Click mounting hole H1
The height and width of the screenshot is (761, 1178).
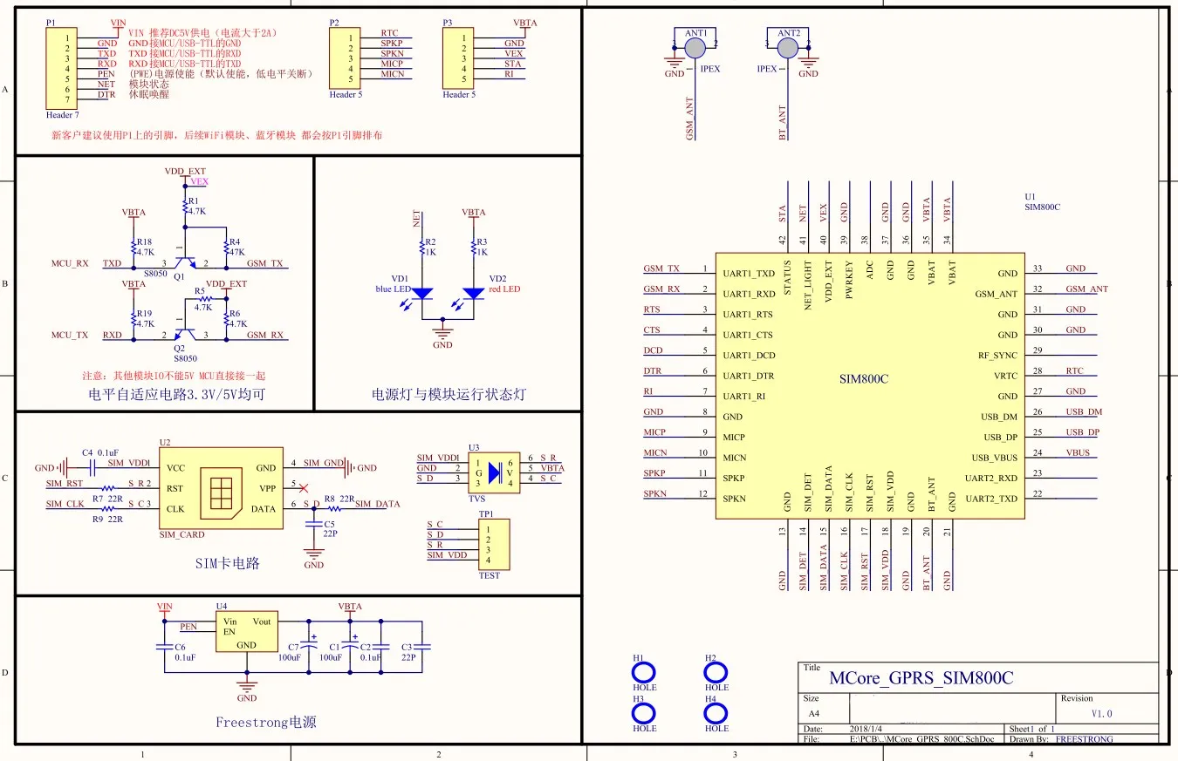[644, 672]
